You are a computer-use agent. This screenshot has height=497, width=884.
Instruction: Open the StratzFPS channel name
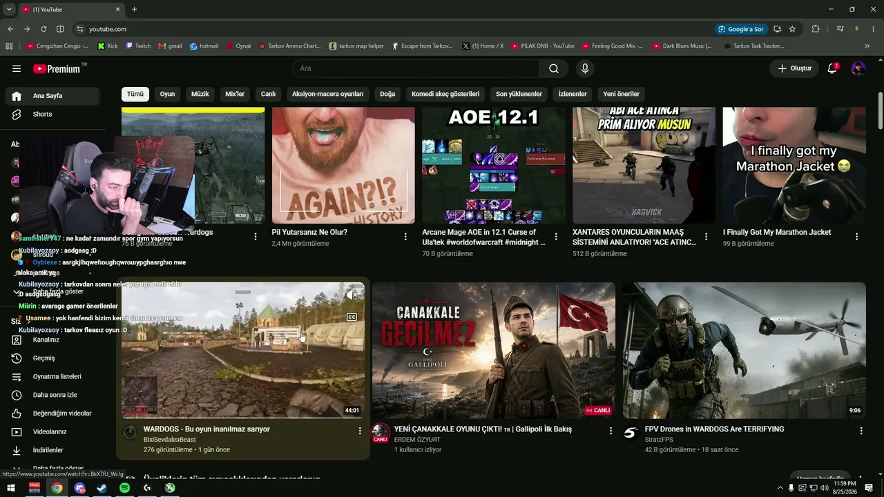(659, 440)
